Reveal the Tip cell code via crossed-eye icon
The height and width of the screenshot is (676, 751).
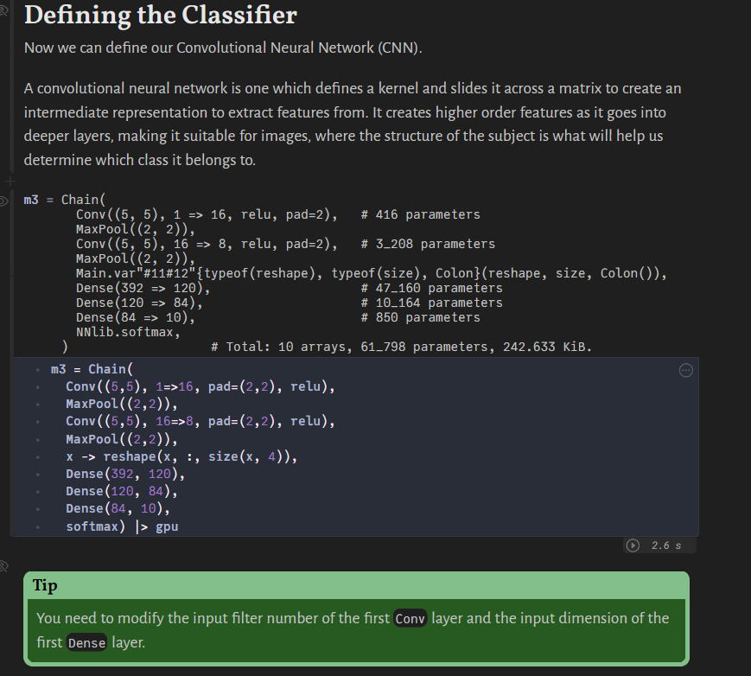point(4,566)
